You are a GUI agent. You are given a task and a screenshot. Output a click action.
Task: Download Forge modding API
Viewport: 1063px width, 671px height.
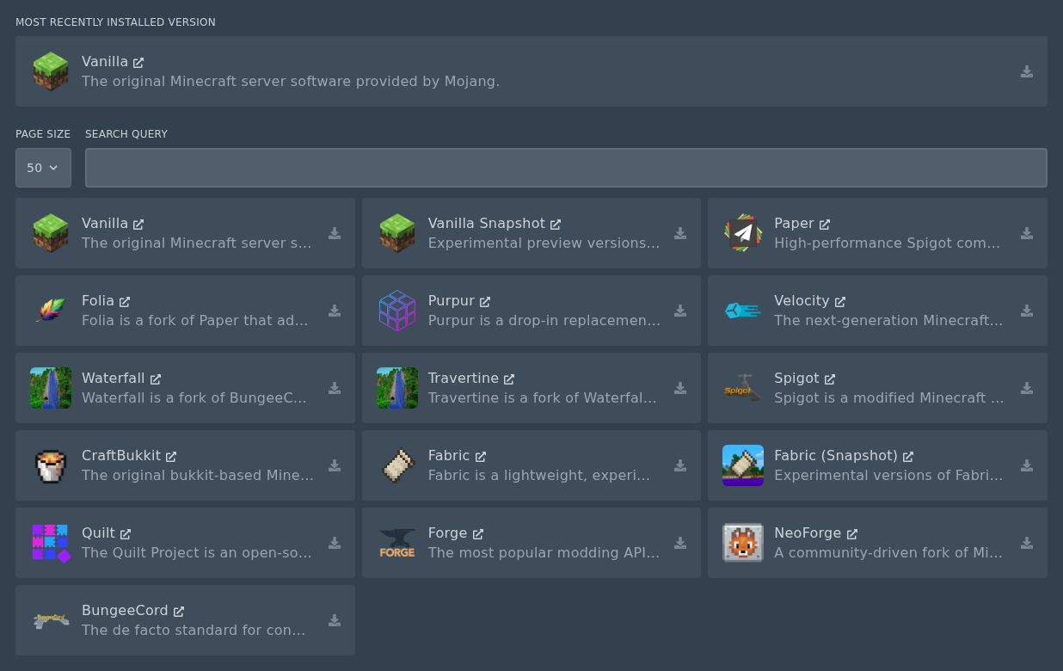[680, 543]
